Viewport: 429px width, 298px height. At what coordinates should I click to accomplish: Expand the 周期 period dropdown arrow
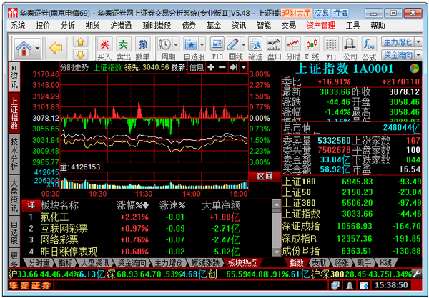click(x=176, y=44)
